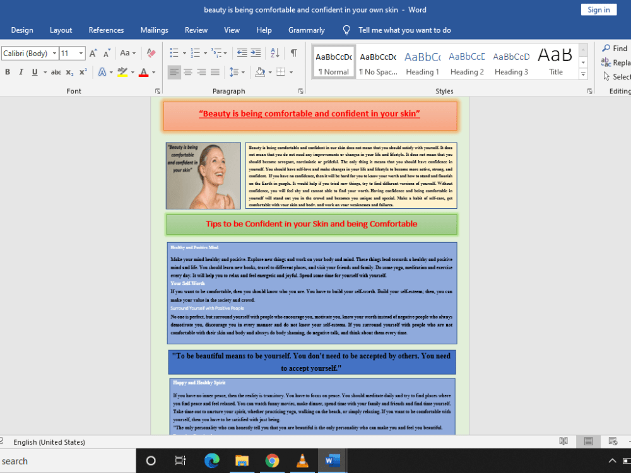Toggle Show/Hide paragraph marks
The width and height of the screenshot is (631, 473).
294,53
